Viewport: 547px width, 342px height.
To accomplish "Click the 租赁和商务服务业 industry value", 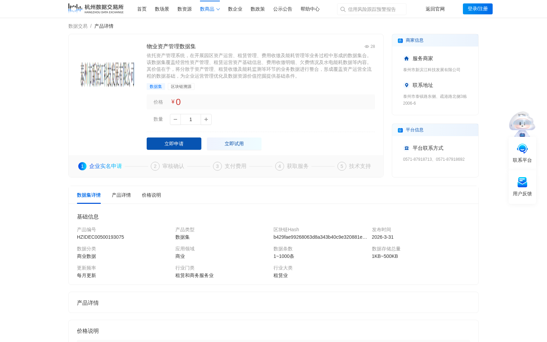I will (195, 275).
